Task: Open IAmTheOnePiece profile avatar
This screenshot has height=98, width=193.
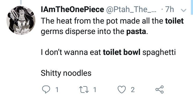Action: point(21,20)
